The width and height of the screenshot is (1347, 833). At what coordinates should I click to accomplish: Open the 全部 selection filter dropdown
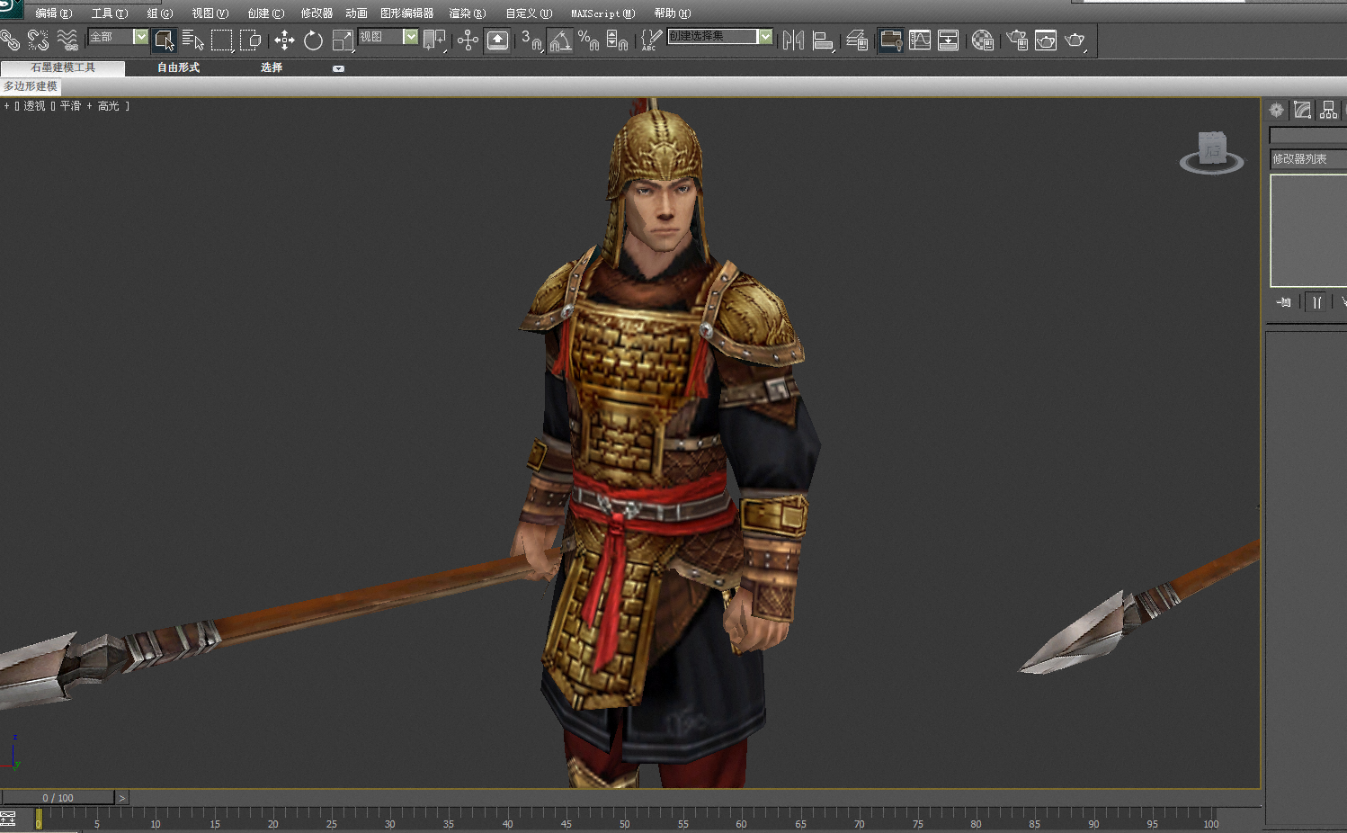tap(140, 37)
